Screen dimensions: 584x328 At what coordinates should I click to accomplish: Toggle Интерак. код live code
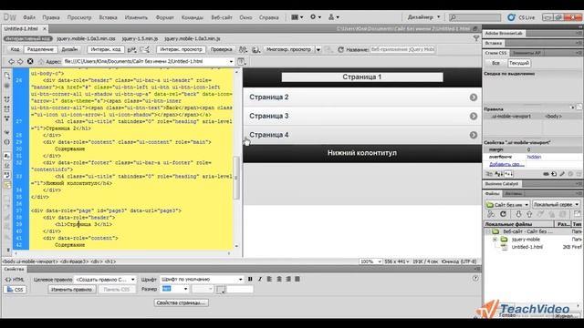point(106,49)
